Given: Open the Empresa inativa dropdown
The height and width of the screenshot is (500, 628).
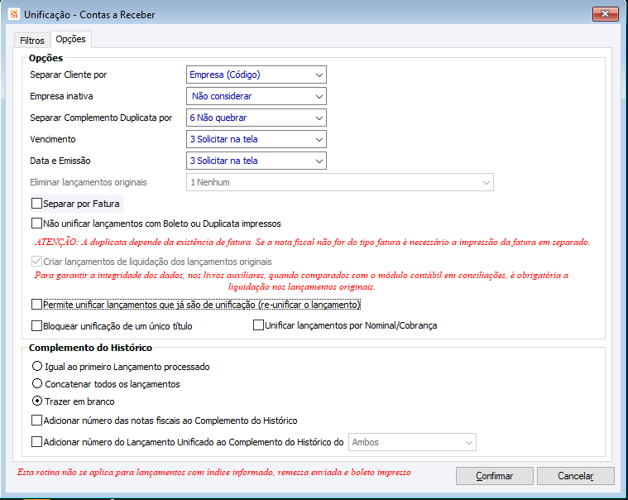Looking at the screenshot, I should (256, 96).
